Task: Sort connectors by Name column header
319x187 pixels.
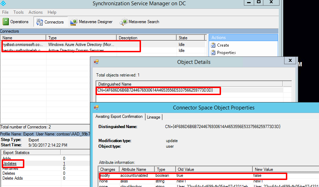Action: (x=23, y=38)
